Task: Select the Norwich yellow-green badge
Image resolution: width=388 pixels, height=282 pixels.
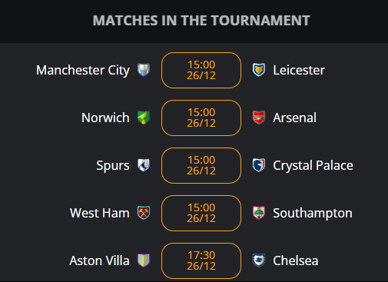Action: coord(144,118)
